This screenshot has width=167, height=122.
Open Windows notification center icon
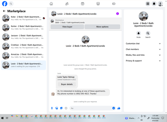(163, 118)
